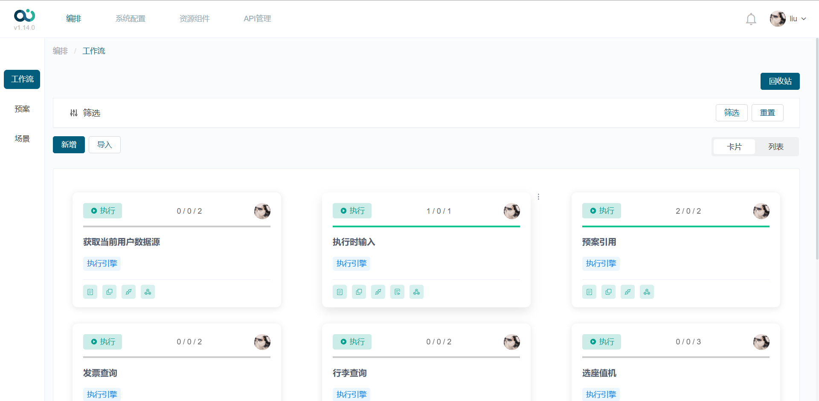Open the 编排 top menu
The width and height of the screenshot is (819, 401).
73,19
